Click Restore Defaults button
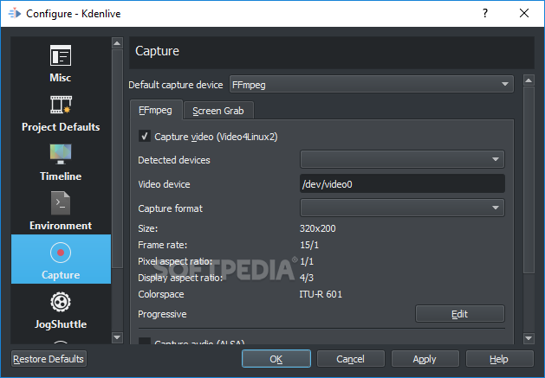 pos(49,359)
